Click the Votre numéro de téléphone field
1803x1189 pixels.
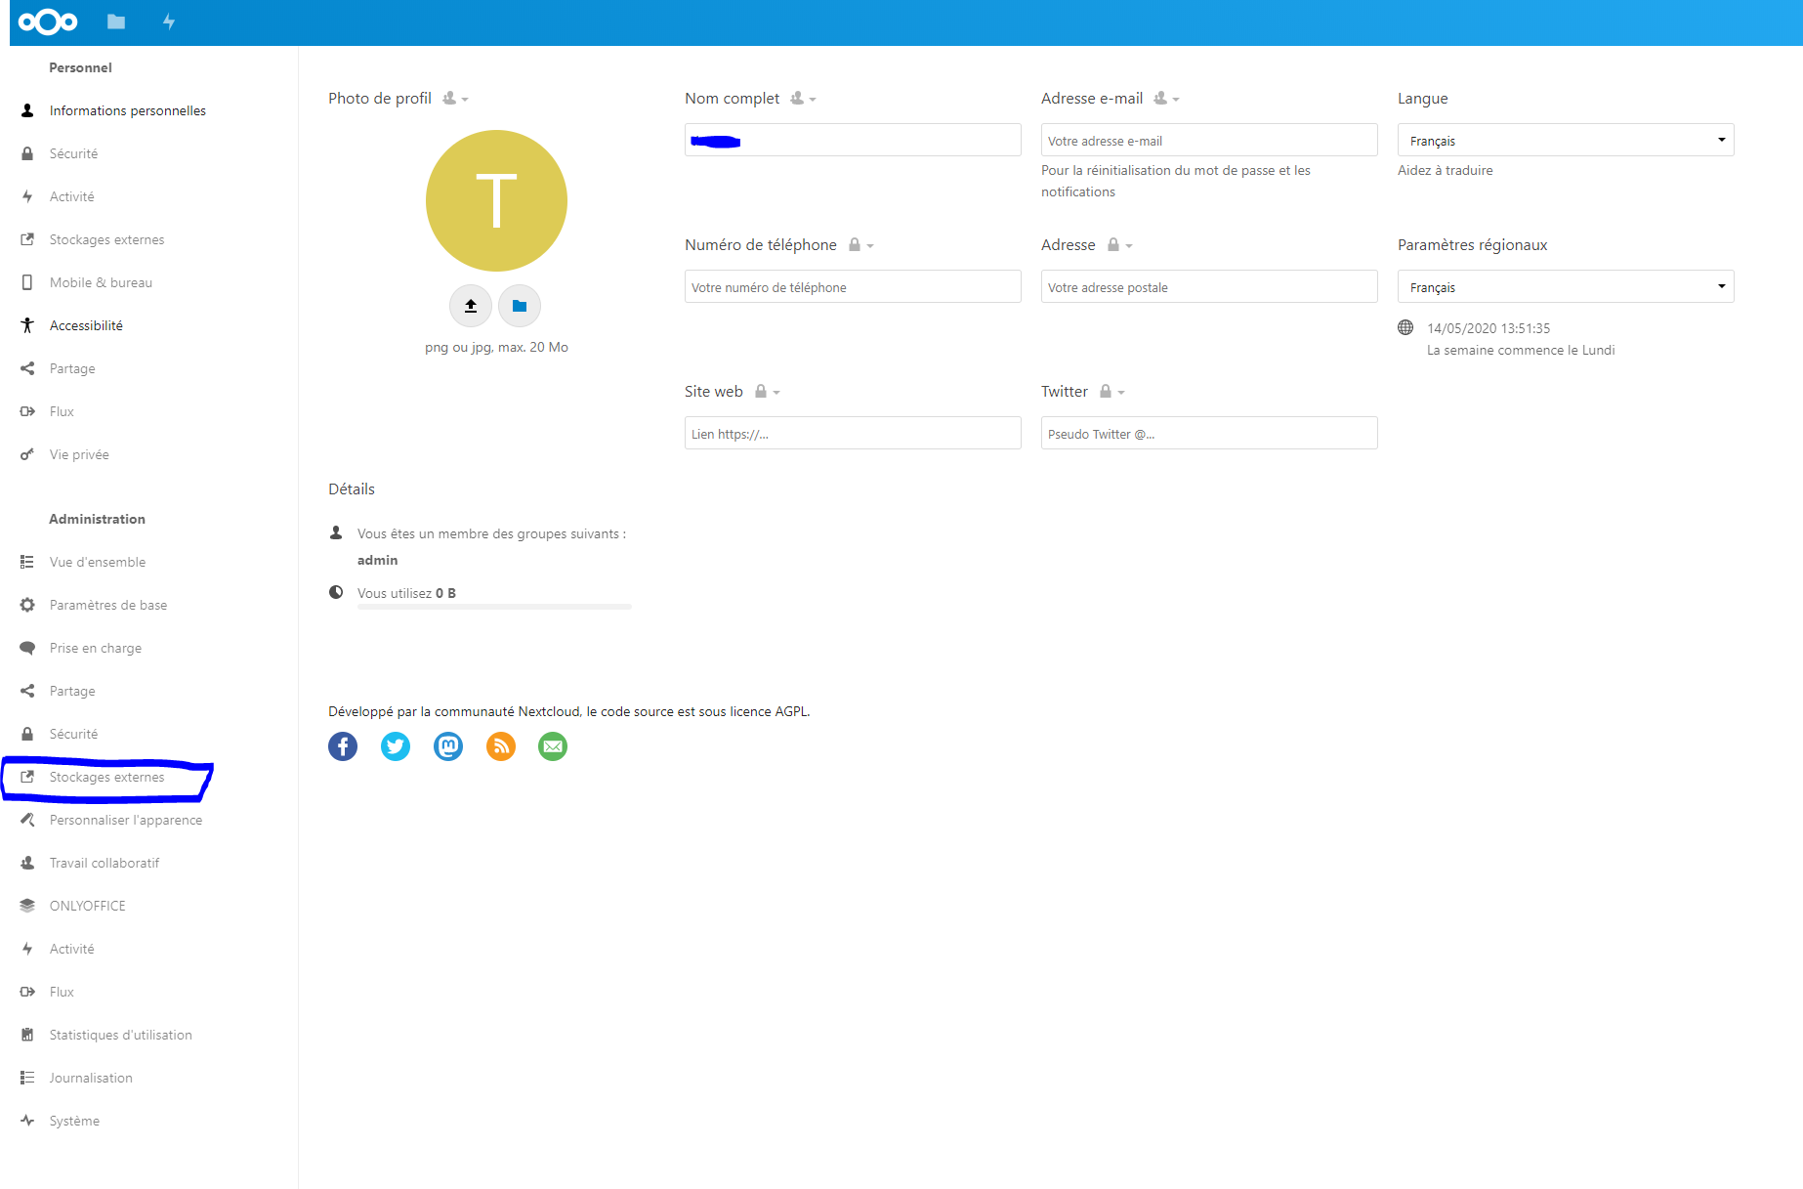coord(853,286)
